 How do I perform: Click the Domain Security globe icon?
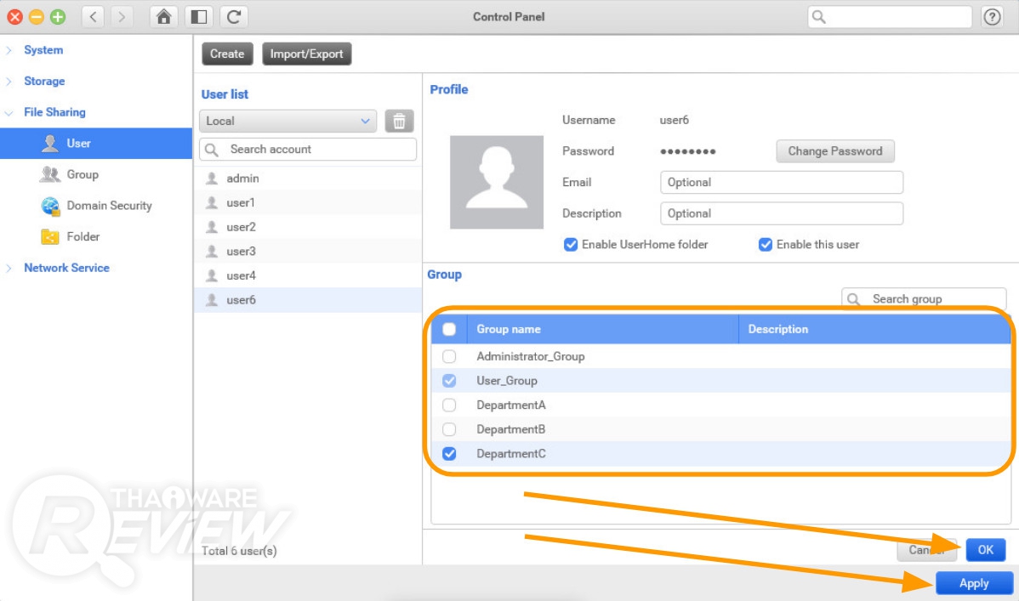50,206
